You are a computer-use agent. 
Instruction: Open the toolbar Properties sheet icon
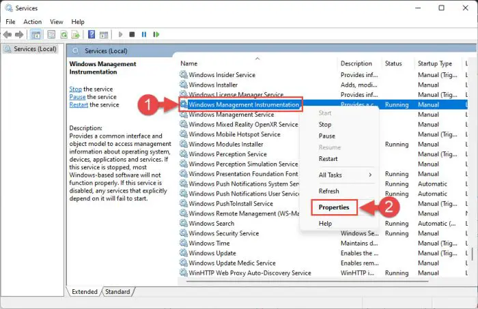pyautogui.click(x=51, y=34)
